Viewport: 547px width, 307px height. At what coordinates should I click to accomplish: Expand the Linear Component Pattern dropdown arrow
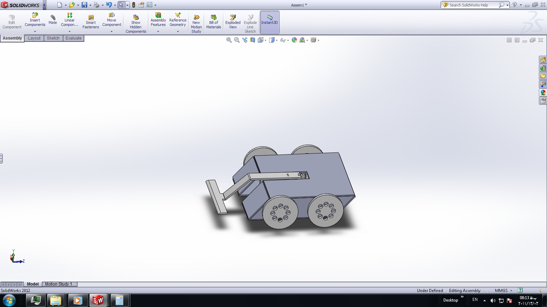tap(69, 31)
